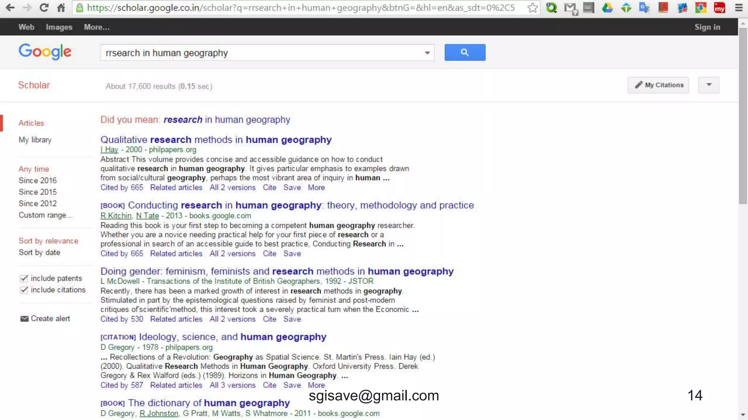Click the Google Drive extension icon
This screenshot has height=420, width=748.
[607, 8]
